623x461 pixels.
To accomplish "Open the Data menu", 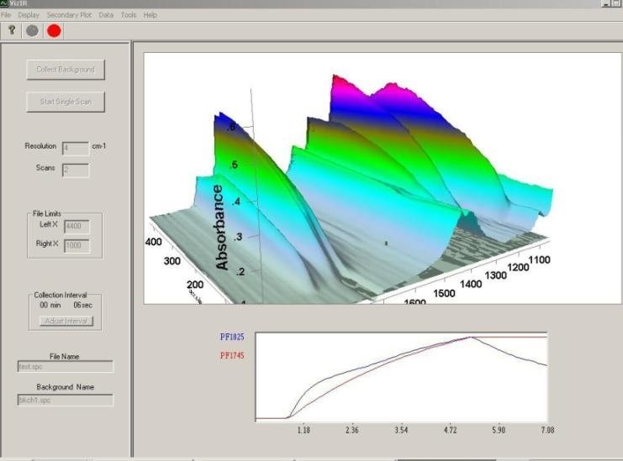I will 106,15.
